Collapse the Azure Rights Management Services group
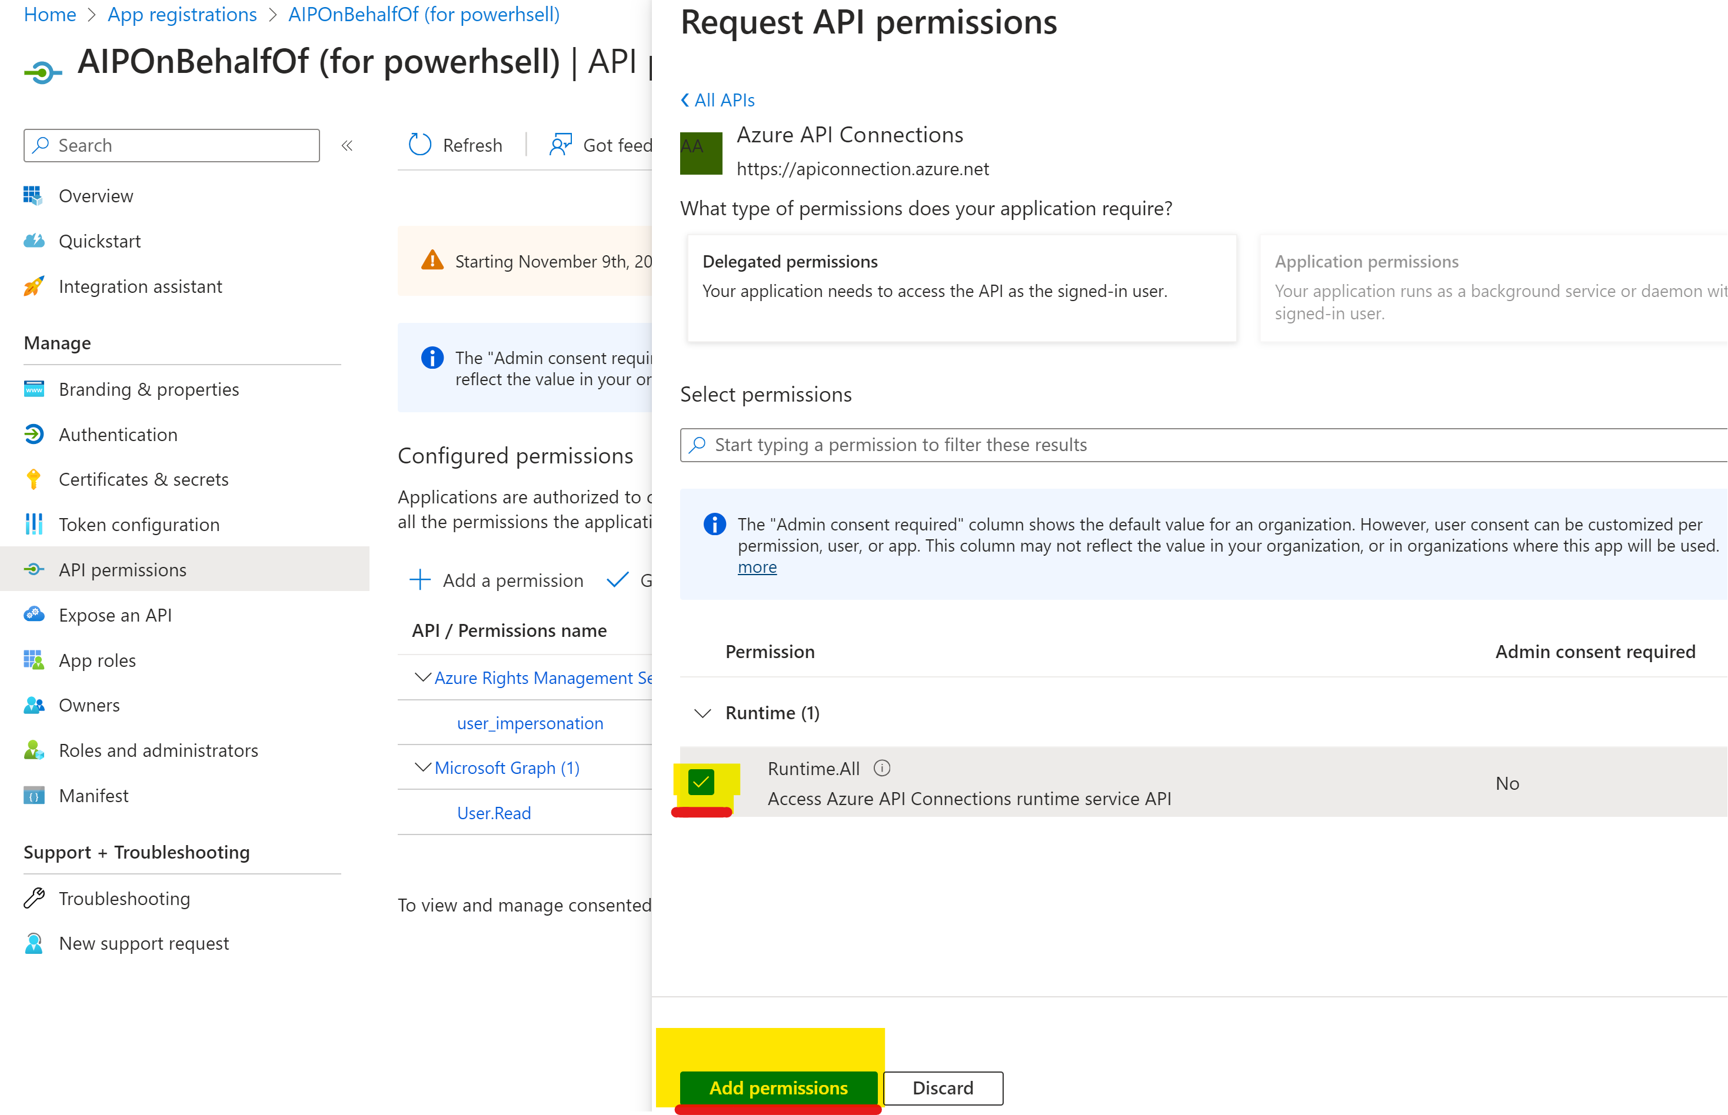Screen dimensions: 1728x1115 tap(422, 677)
